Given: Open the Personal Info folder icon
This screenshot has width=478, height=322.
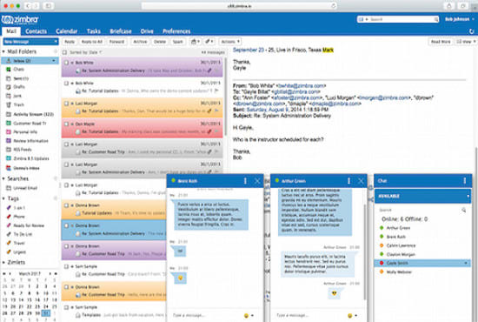Looking at the screenshot, I should 9,132.
